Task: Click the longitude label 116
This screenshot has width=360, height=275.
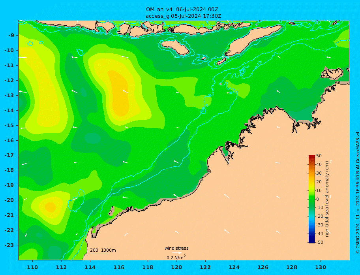Action: click(119, 267)
